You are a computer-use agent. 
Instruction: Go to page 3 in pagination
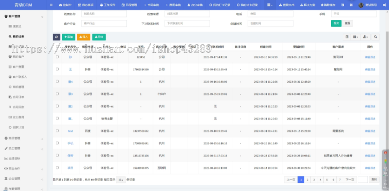click(314, 179)
